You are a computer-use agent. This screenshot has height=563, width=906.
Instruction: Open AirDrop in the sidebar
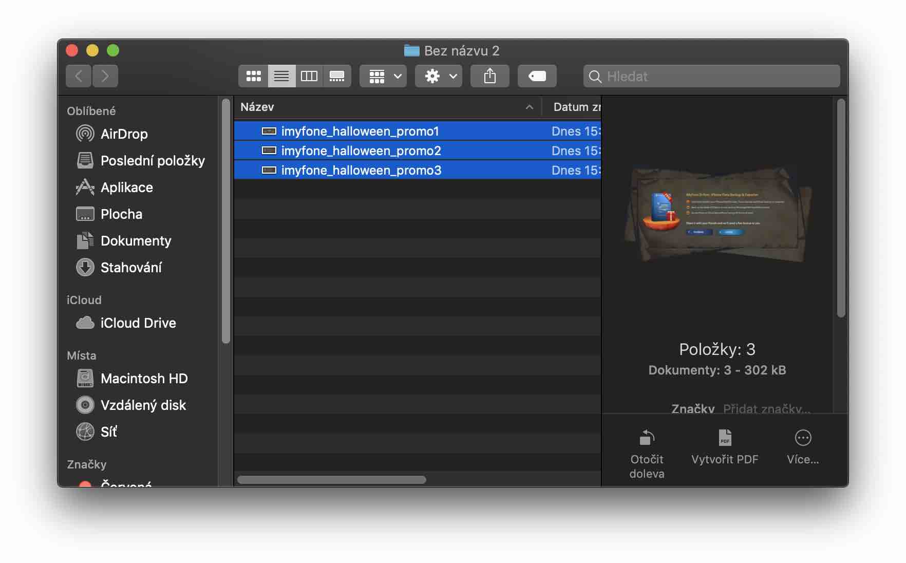124,134
